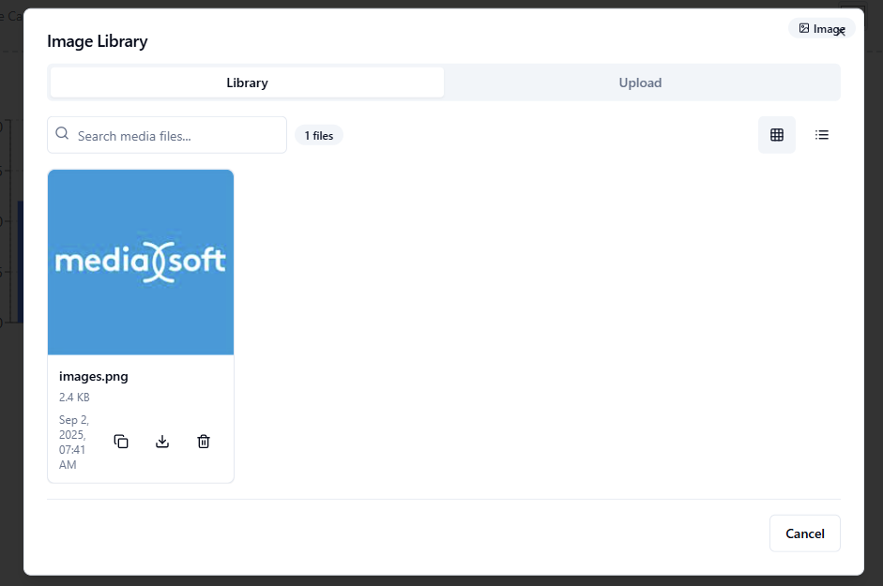Select the Library tab
Image resolution: width=883 pixels, height=586 pixels.
pos(247,83)
